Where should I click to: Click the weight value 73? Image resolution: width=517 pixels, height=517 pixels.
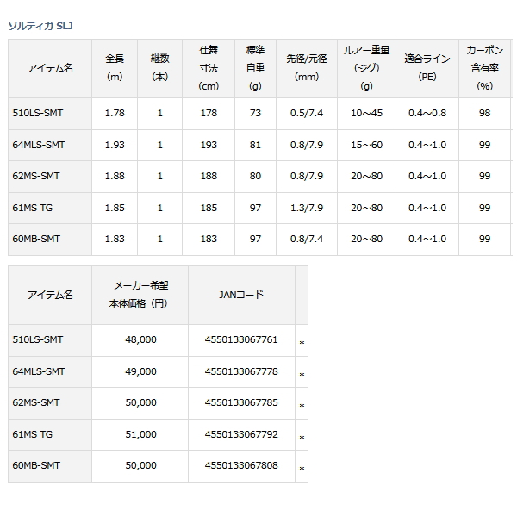click(255, 113)
